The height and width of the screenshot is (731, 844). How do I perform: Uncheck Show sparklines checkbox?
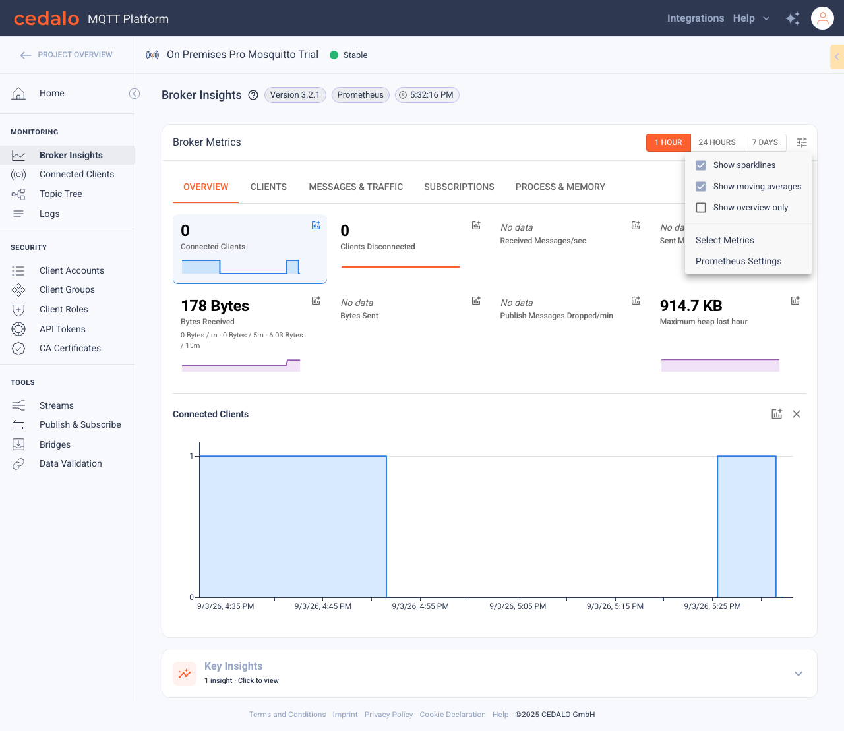(x=701, y=165)
